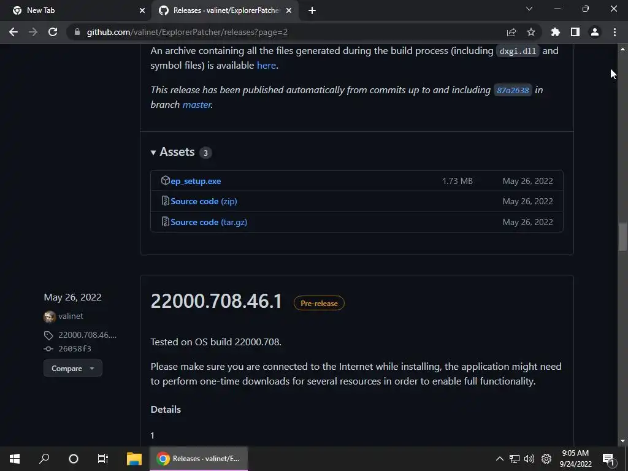Screen dimensions: 628x471
Task: Open Chrome profile avatar menu
Action: coord(595,32)
